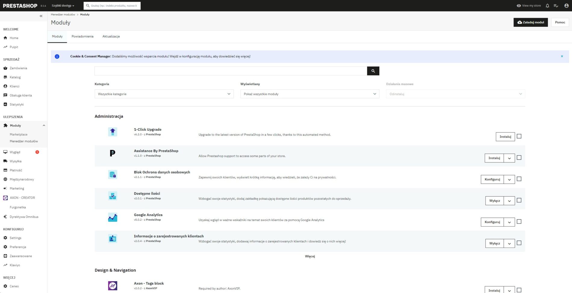Open Marketplace submenu item
The image size is (572, 293).
[x=18, y=134]
